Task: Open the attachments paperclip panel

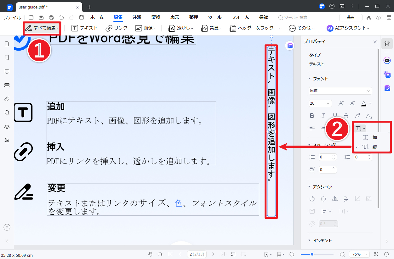Action: pos(7,99)
